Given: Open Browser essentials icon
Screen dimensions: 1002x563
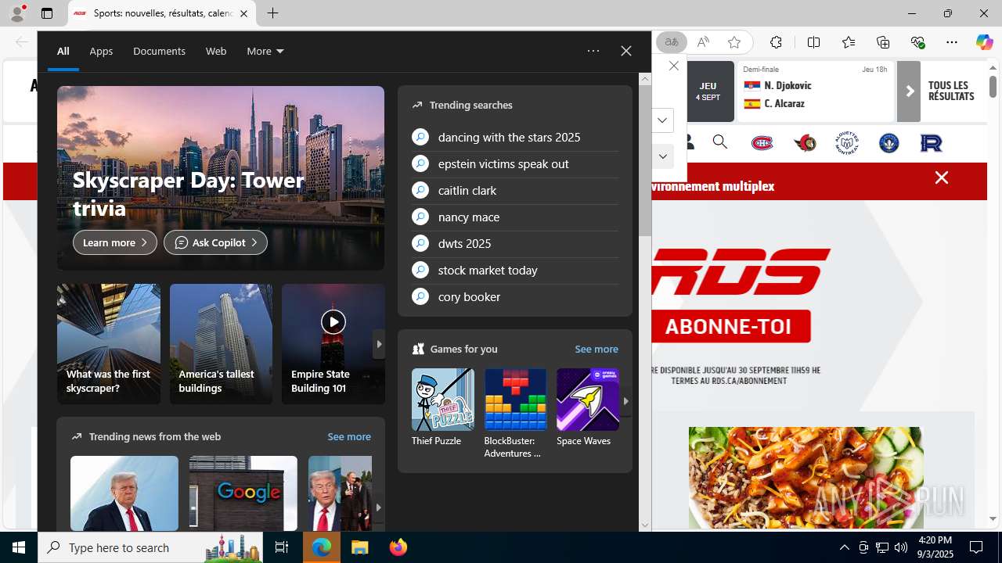Looking at the screenshot, I should (917, 42).
